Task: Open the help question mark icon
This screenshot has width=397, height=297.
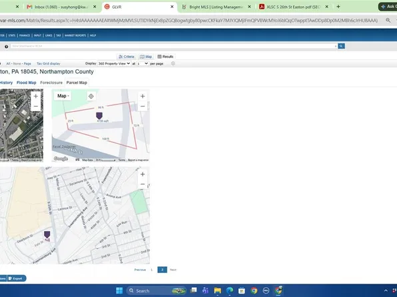Action: 7,47
